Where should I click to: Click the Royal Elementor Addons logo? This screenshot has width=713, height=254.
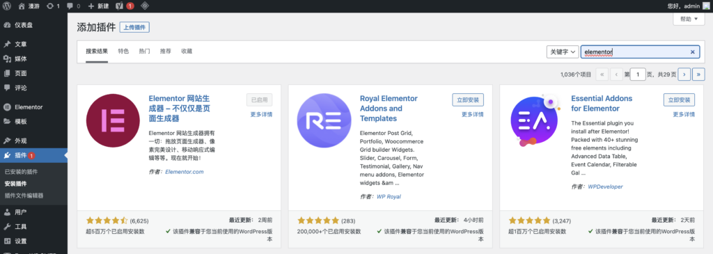324,120
